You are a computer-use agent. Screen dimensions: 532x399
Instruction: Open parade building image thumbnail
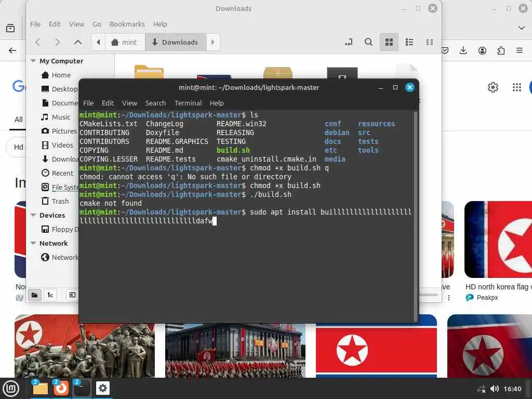click(x=235, y=351)
